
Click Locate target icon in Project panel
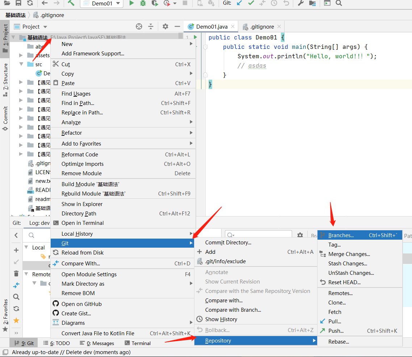(x=139, y=26)
